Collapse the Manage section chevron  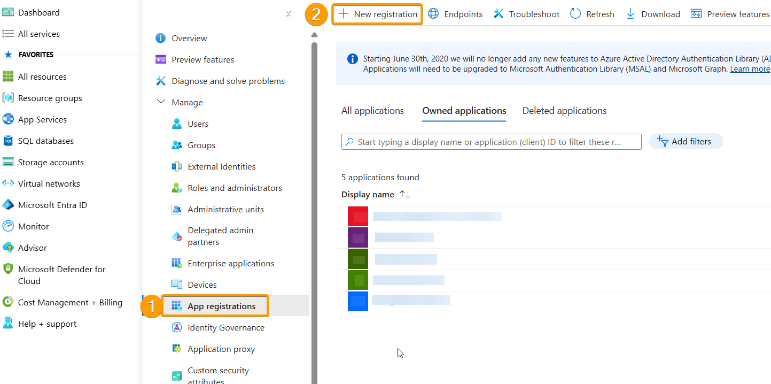pyautogui.click(x=161, y=102)
